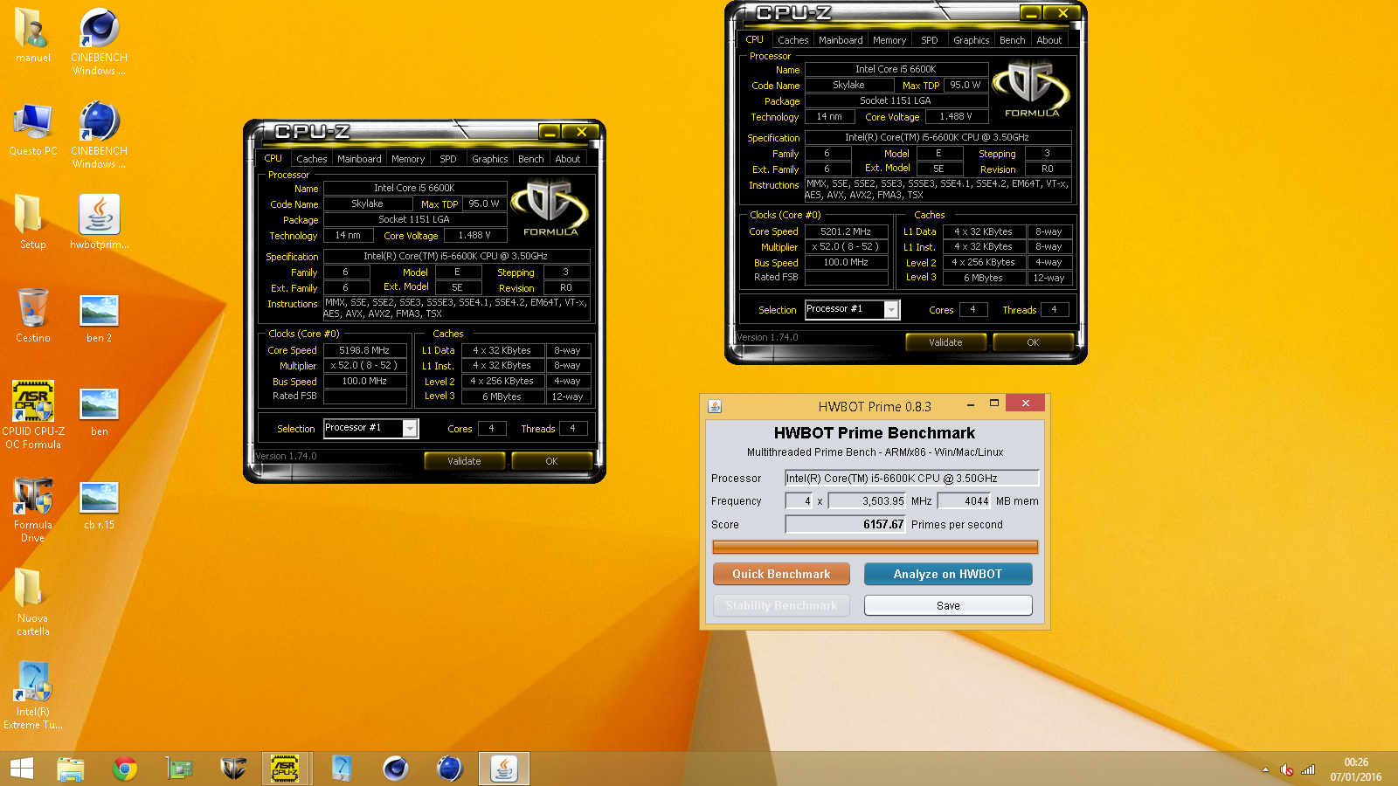Open Bench tab in right CPU-Z window
This screenshot has width=1398, height=786.
point(1012,40)
